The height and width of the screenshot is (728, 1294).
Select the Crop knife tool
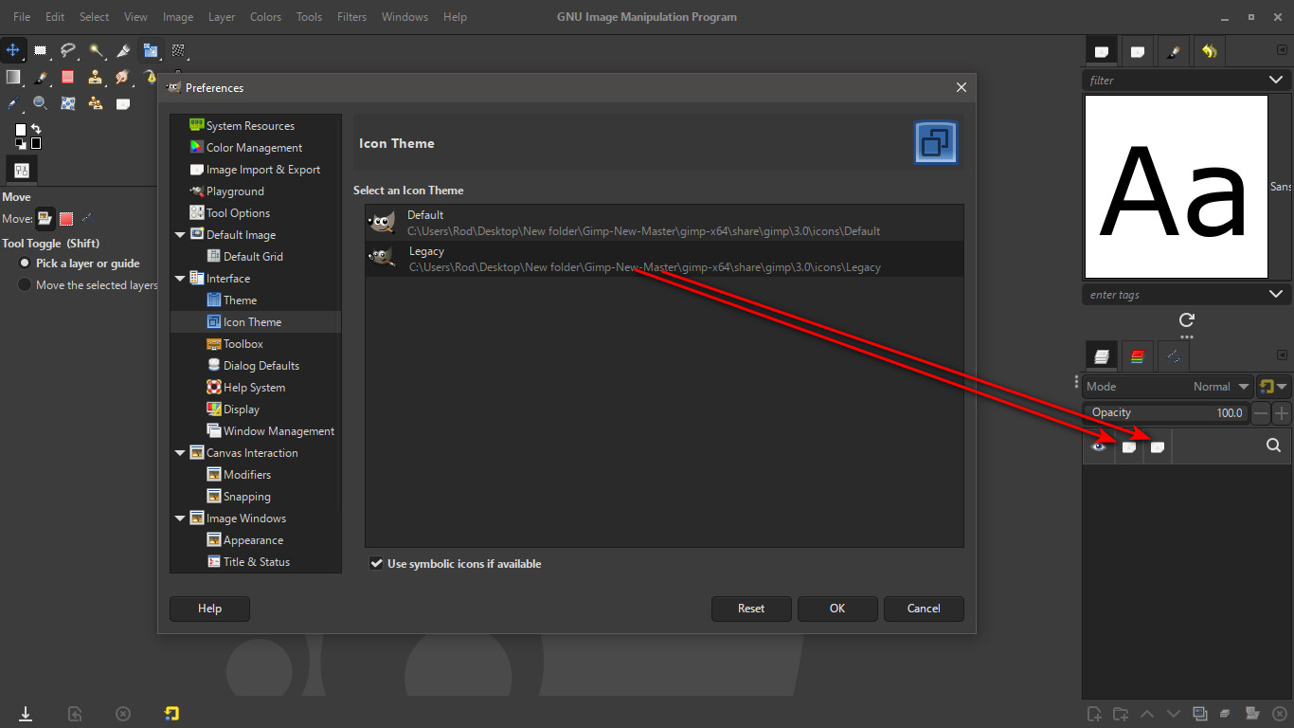point(123,50)
